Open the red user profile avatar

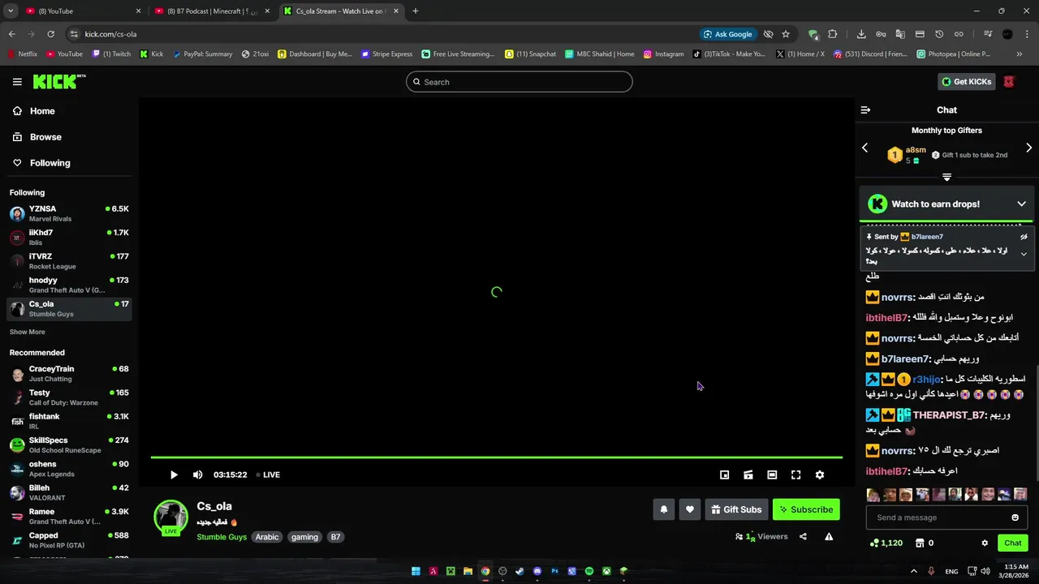pos(1009,81)
